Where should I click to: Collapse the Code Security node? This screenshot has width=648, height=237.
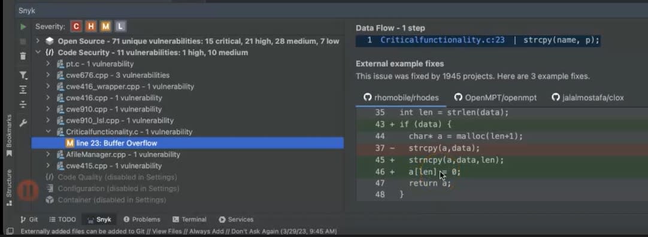[38, 53]
